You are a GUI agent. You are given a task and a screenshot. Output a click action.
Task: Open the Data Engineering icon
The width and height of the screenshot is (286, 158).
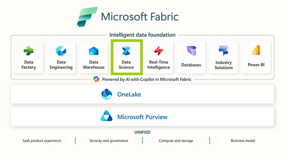[61, 51]
